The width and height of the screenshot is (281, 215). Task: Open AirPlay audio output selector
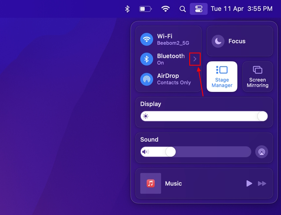point(262,152)
